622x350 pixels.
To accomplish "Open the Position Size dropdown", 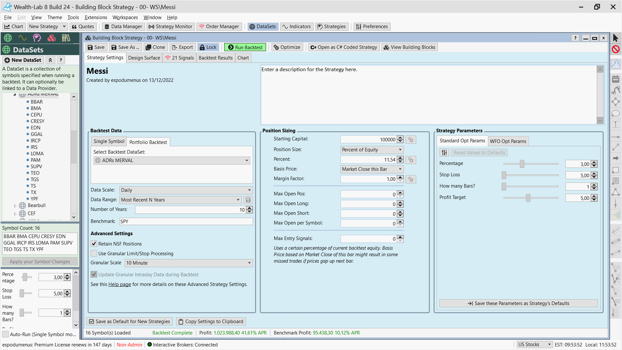I will coord(372,150).
